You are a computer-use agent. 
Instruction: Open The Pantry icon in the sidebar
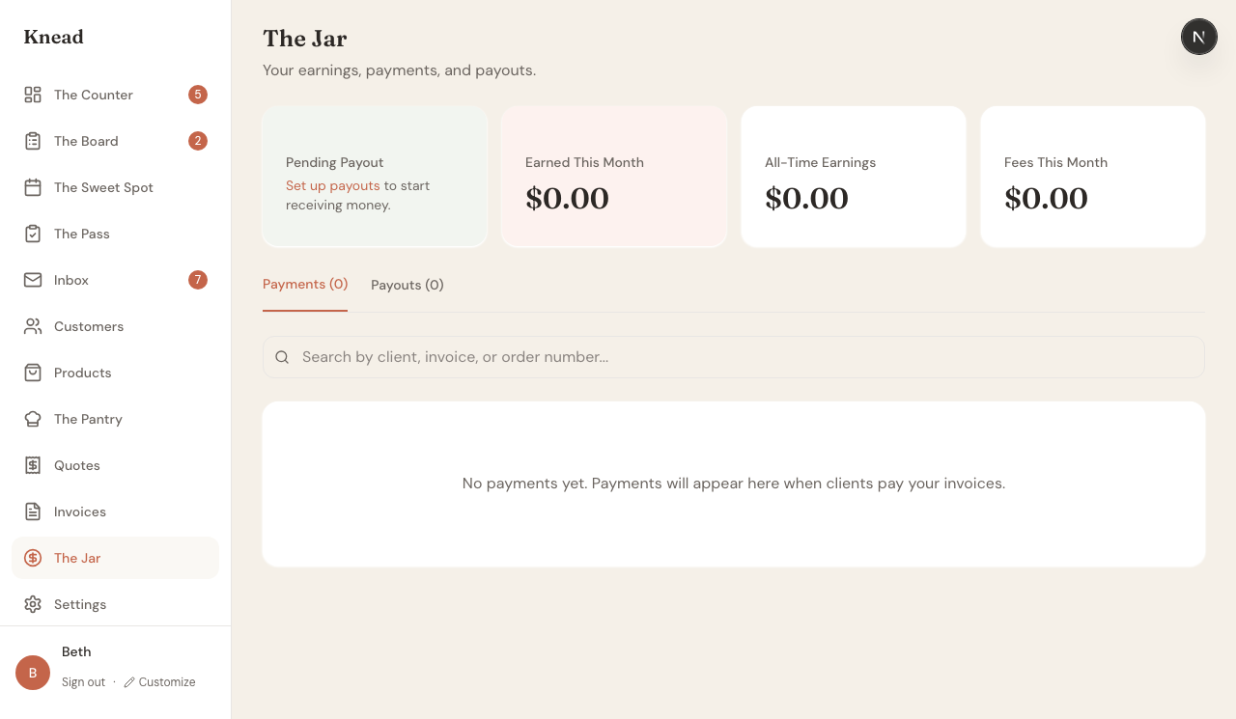[32, 418]
